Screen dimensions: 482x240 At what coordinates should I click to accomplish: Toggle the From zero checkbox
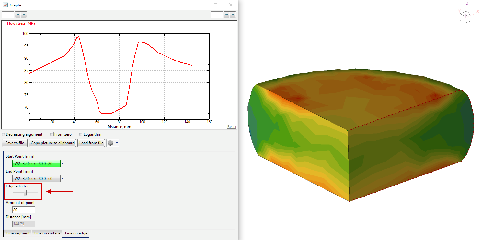click(52, 134)
